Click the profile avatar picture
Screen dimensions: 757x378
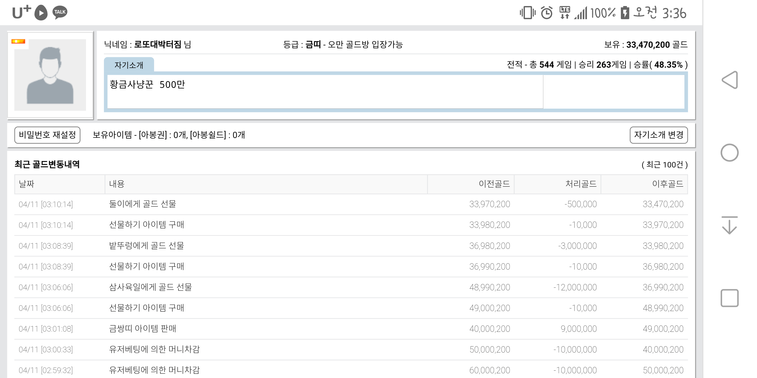[50, 75]
